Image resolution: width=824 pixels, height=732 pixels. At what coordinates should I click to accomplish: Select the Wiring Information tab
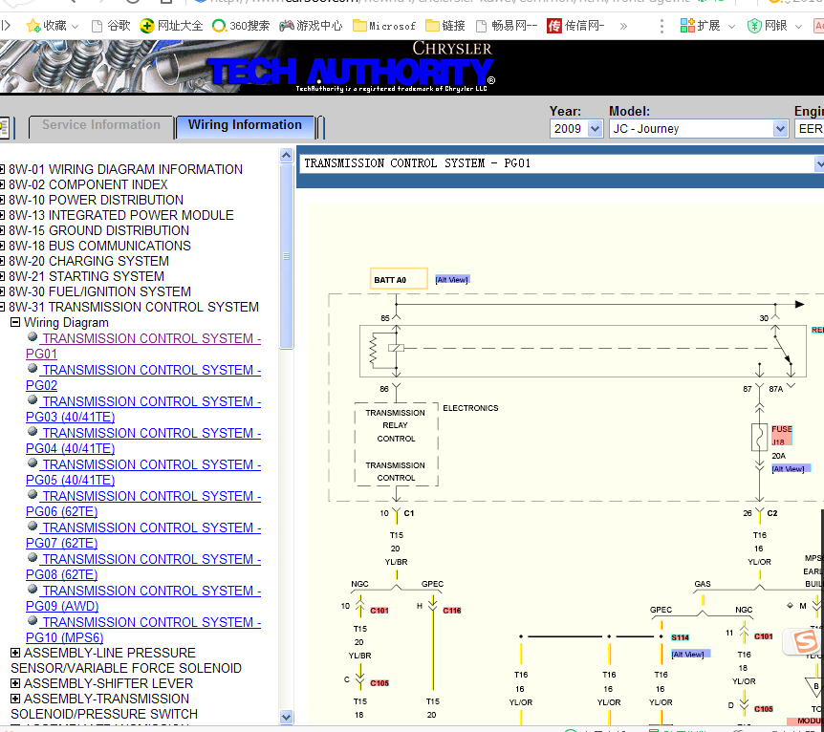[245, 126]
